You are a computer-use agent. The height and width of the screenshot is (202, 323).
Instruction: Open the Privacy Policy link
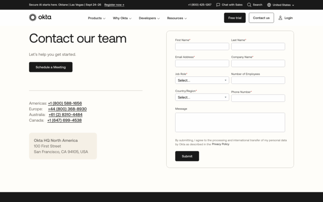point(220,144)
